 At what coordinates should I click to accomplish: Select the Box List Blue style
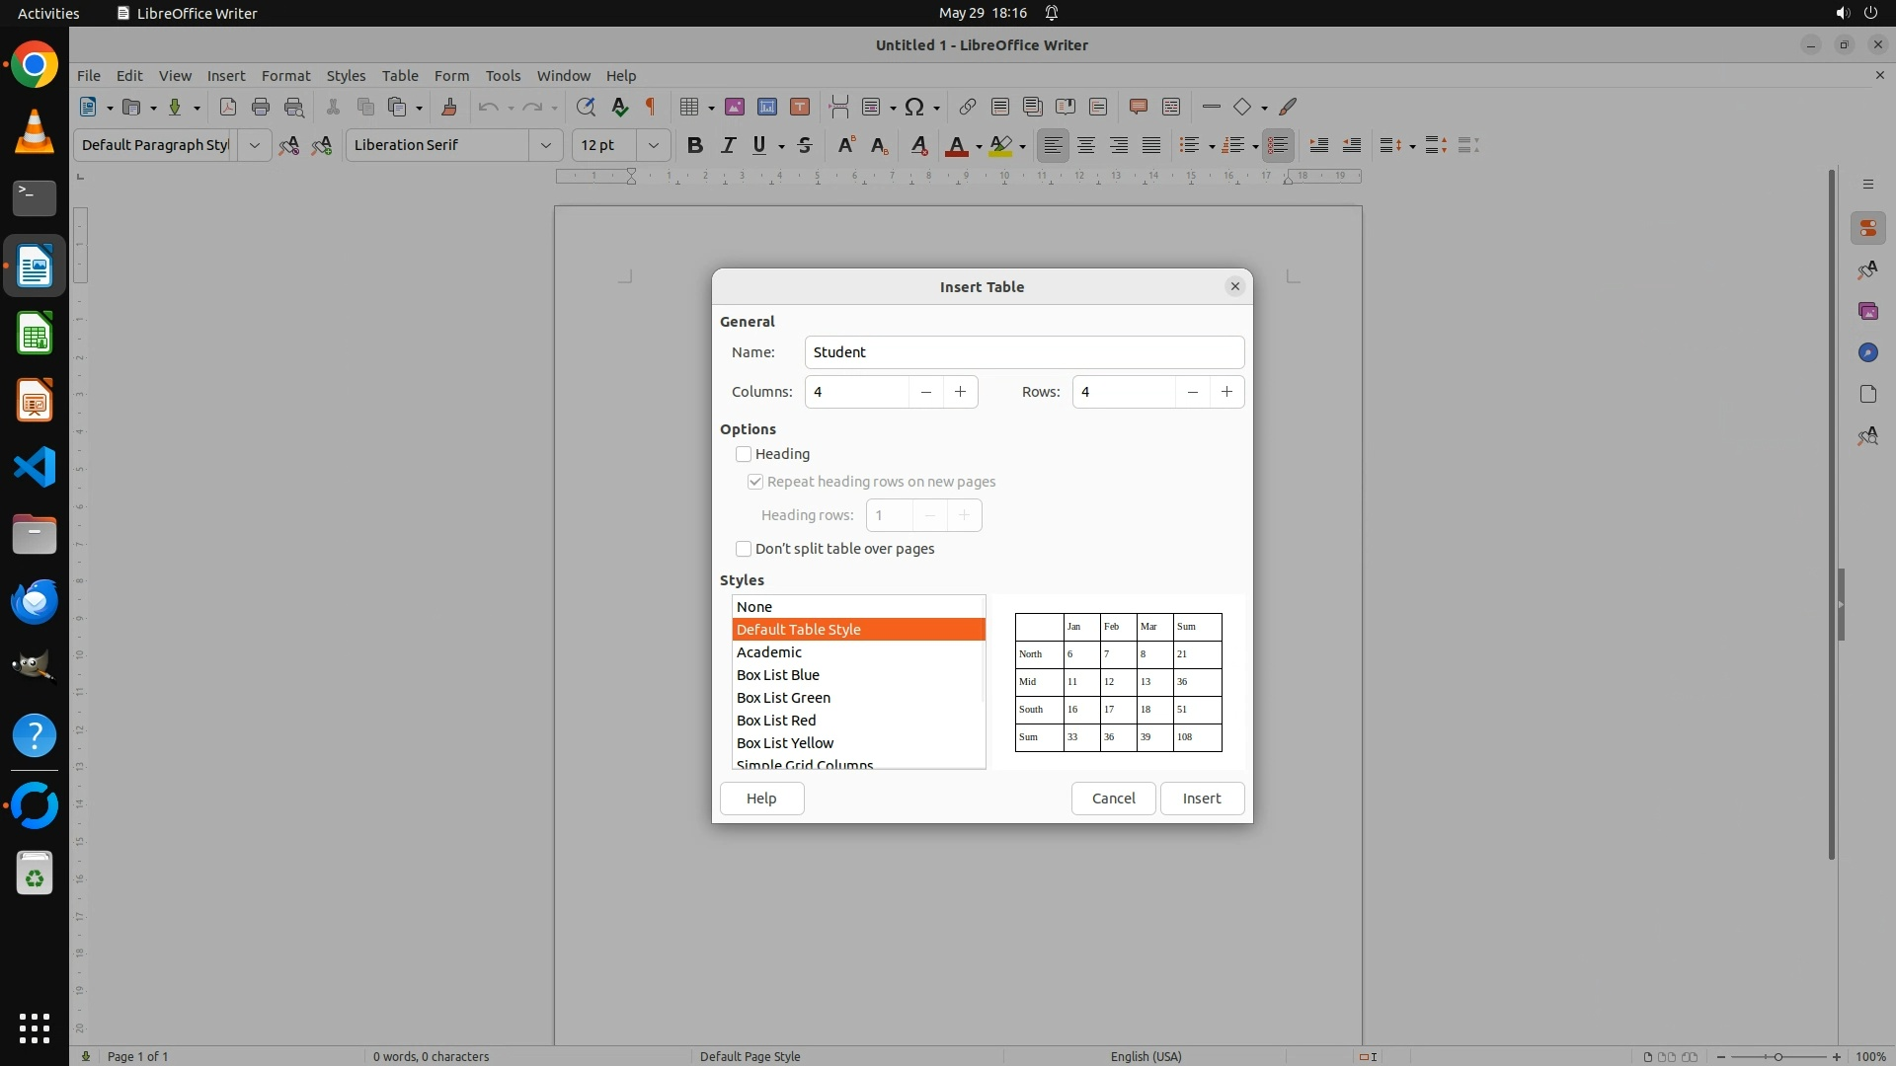[x=778, y=675]
